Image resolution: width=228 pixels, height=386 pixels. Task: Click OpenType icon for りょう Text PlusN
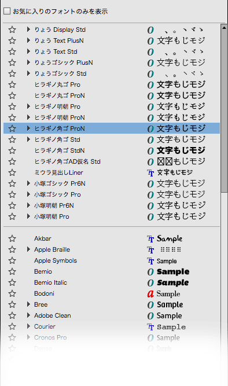(150, 41)
